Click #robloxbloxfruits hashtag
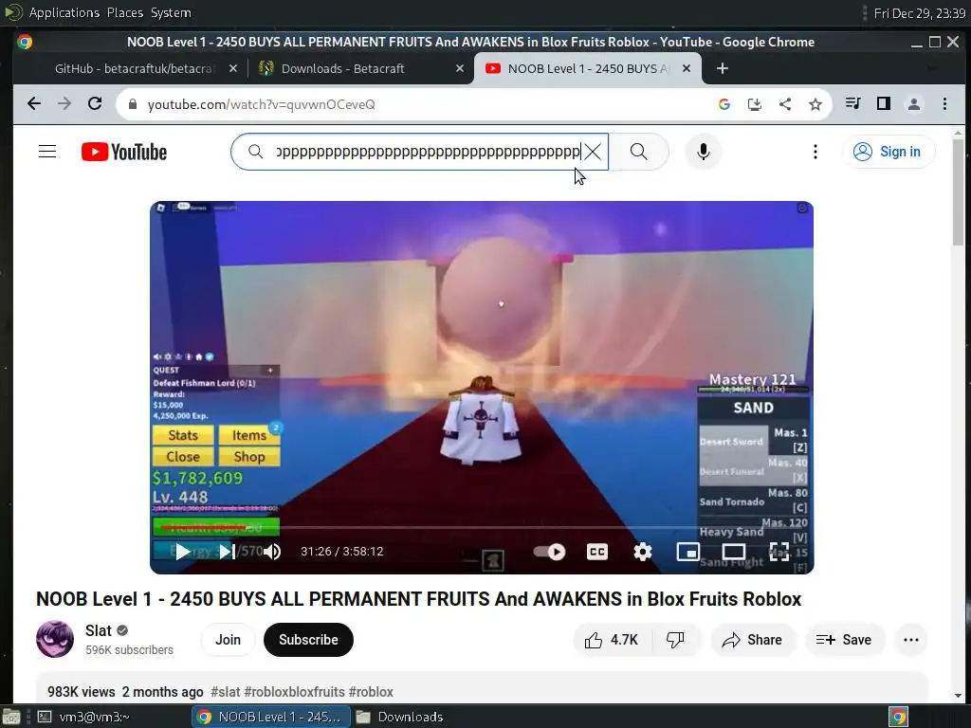This screenshot has height=728, width=971. [x=294, y=692]
